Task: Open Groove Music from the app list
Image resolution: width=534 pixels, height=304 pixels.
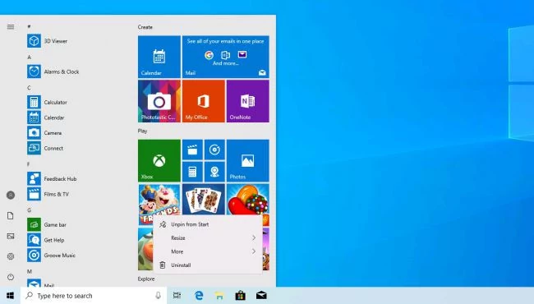Action: [52, 256]
